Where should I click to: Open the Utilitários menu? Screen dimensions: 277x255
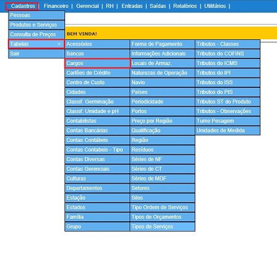pyautogui.click(x=215, y=6)
